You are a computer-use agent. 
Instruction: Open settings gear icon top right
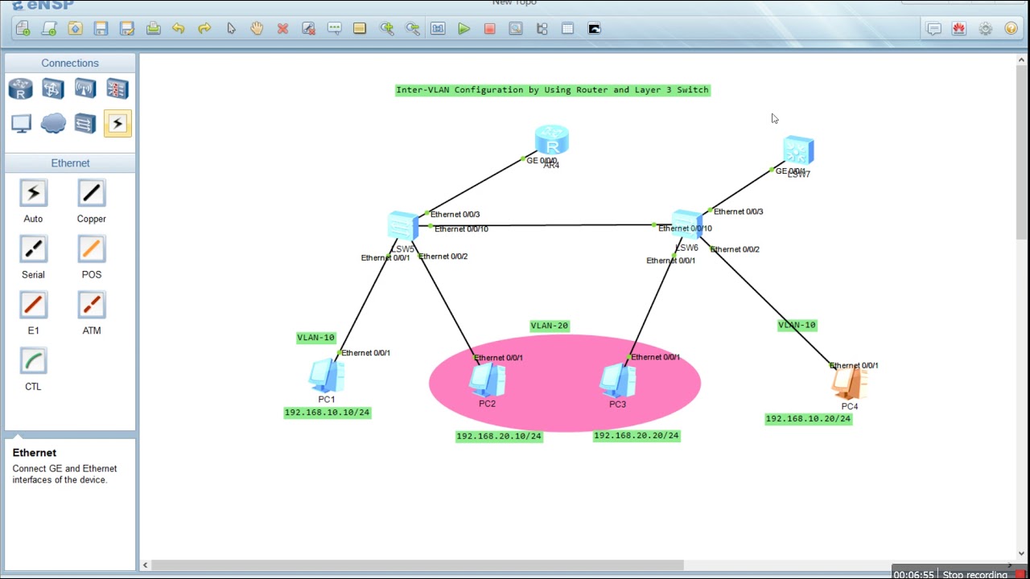click(x=986, y=29)
